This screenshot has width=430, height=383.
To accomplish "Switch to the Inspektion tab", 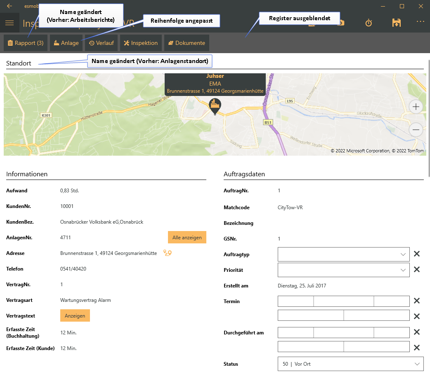I will [141, 43].
